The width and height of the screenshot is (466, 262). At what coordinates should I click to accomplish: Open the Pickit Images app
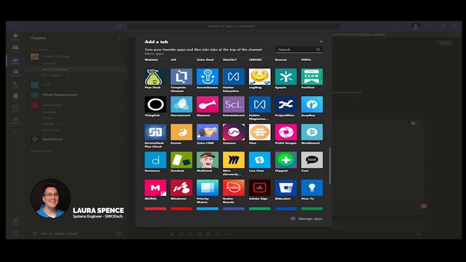tap(286, 132)
